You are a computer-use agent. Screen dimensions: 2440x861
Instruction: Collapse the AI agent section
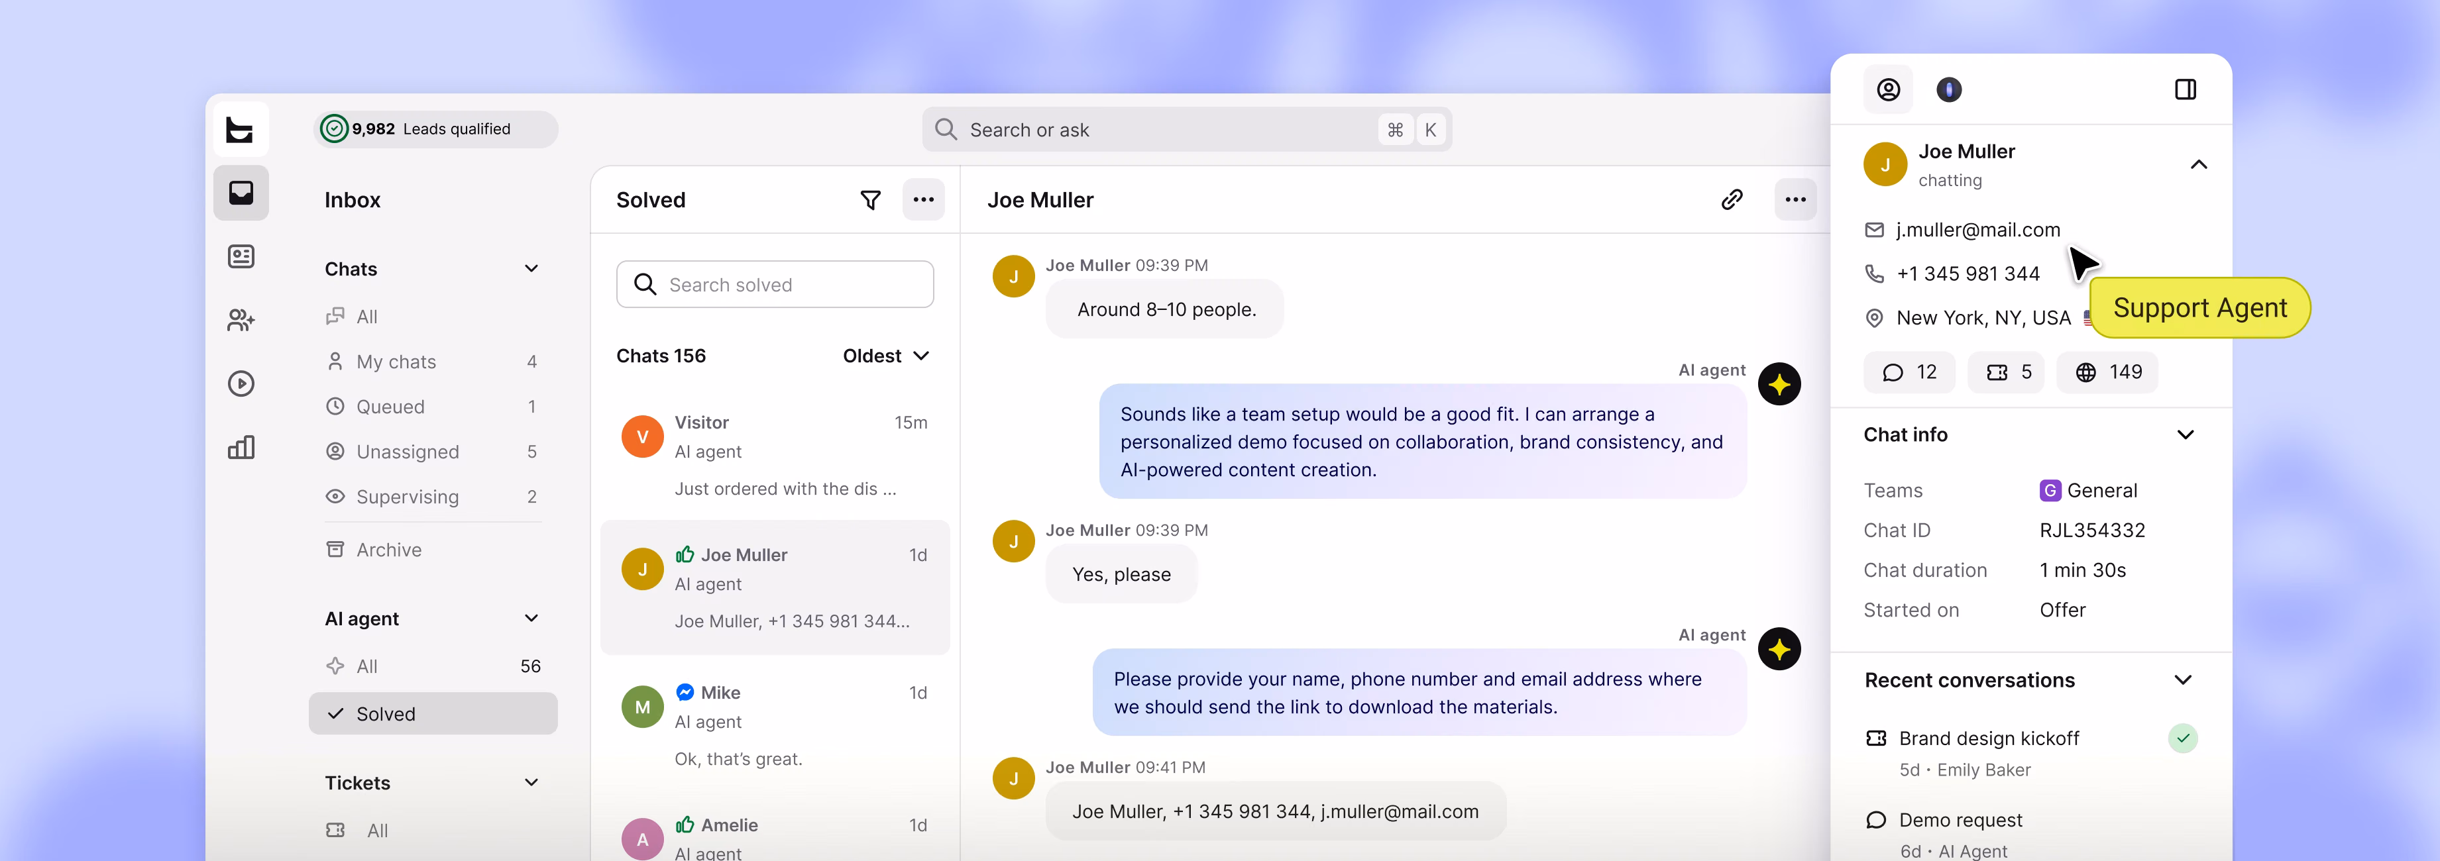pos(531,619)
